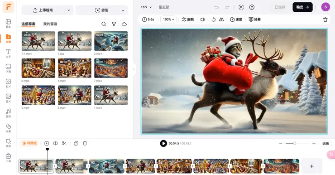The width and height of the screenshot is (335, 175).
Task: Click the project title 聖誕節 field
Action: (x=164, y=7)
